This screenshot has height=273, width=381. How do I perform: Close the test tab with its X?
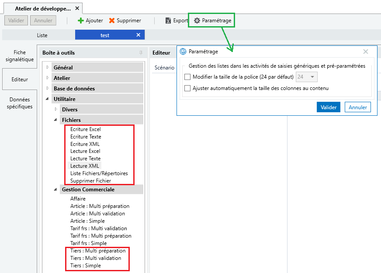tap(138, 35)
